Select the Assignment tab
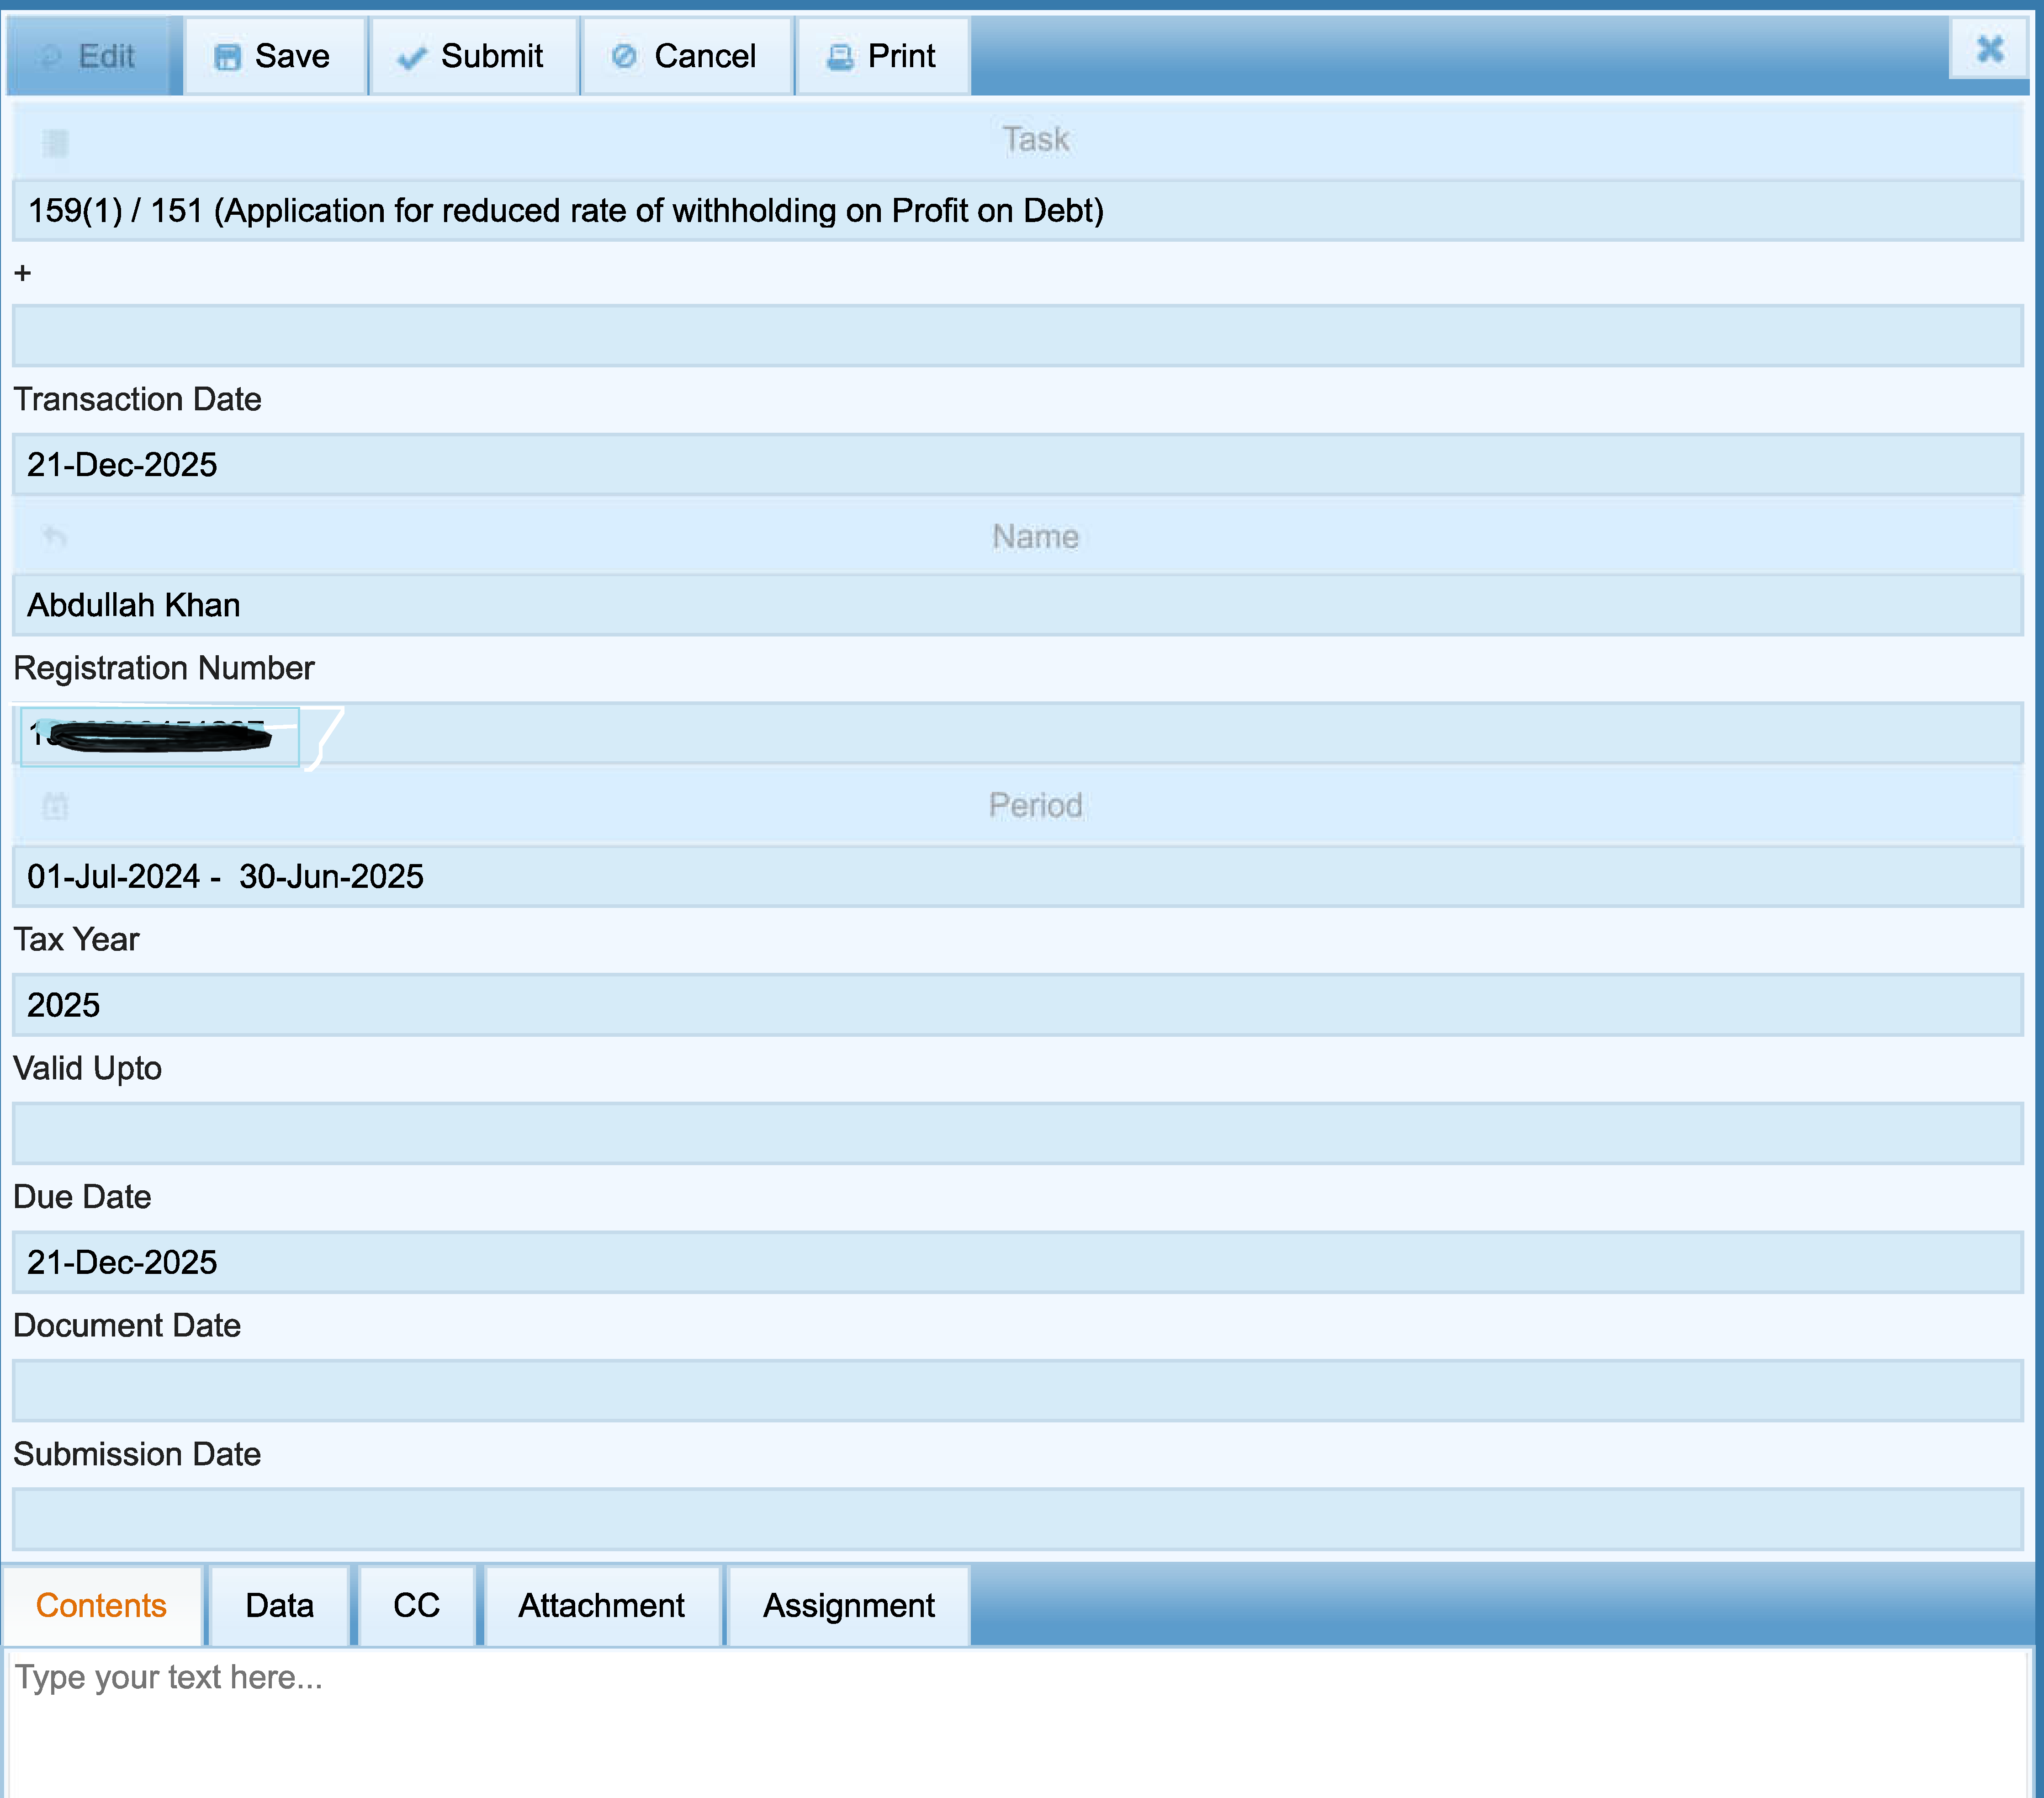The height and width of the screenshot is (1798, 2044). 848,1605
